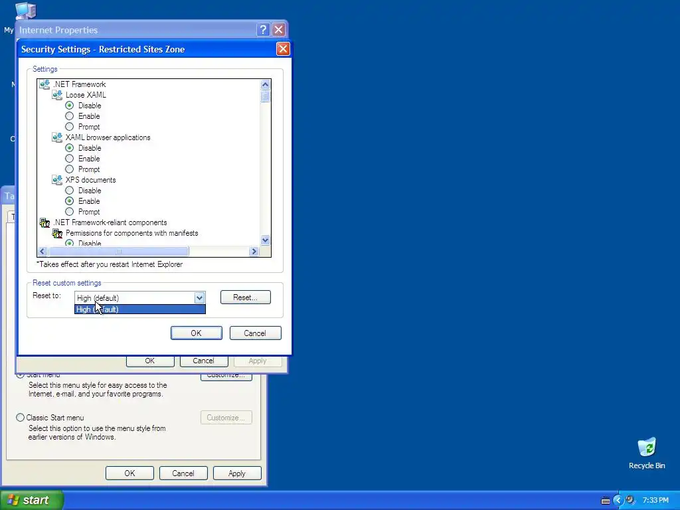Show hidden tray icons with the arrow
Viewport: 680px width, 510px height.
pos(618,501)
